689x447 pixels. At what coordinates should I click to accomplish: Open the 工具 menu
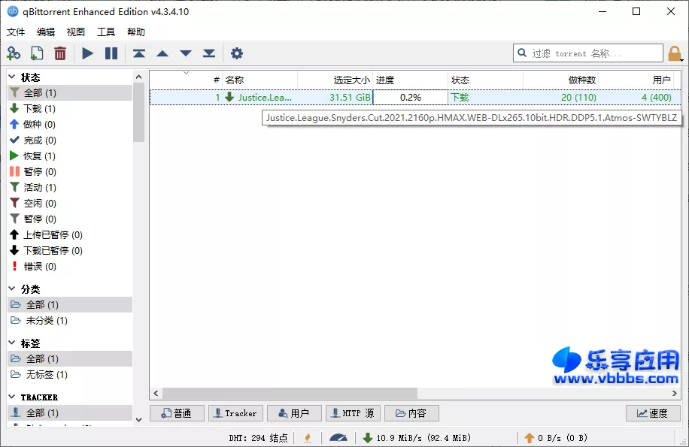click(105, 32)
